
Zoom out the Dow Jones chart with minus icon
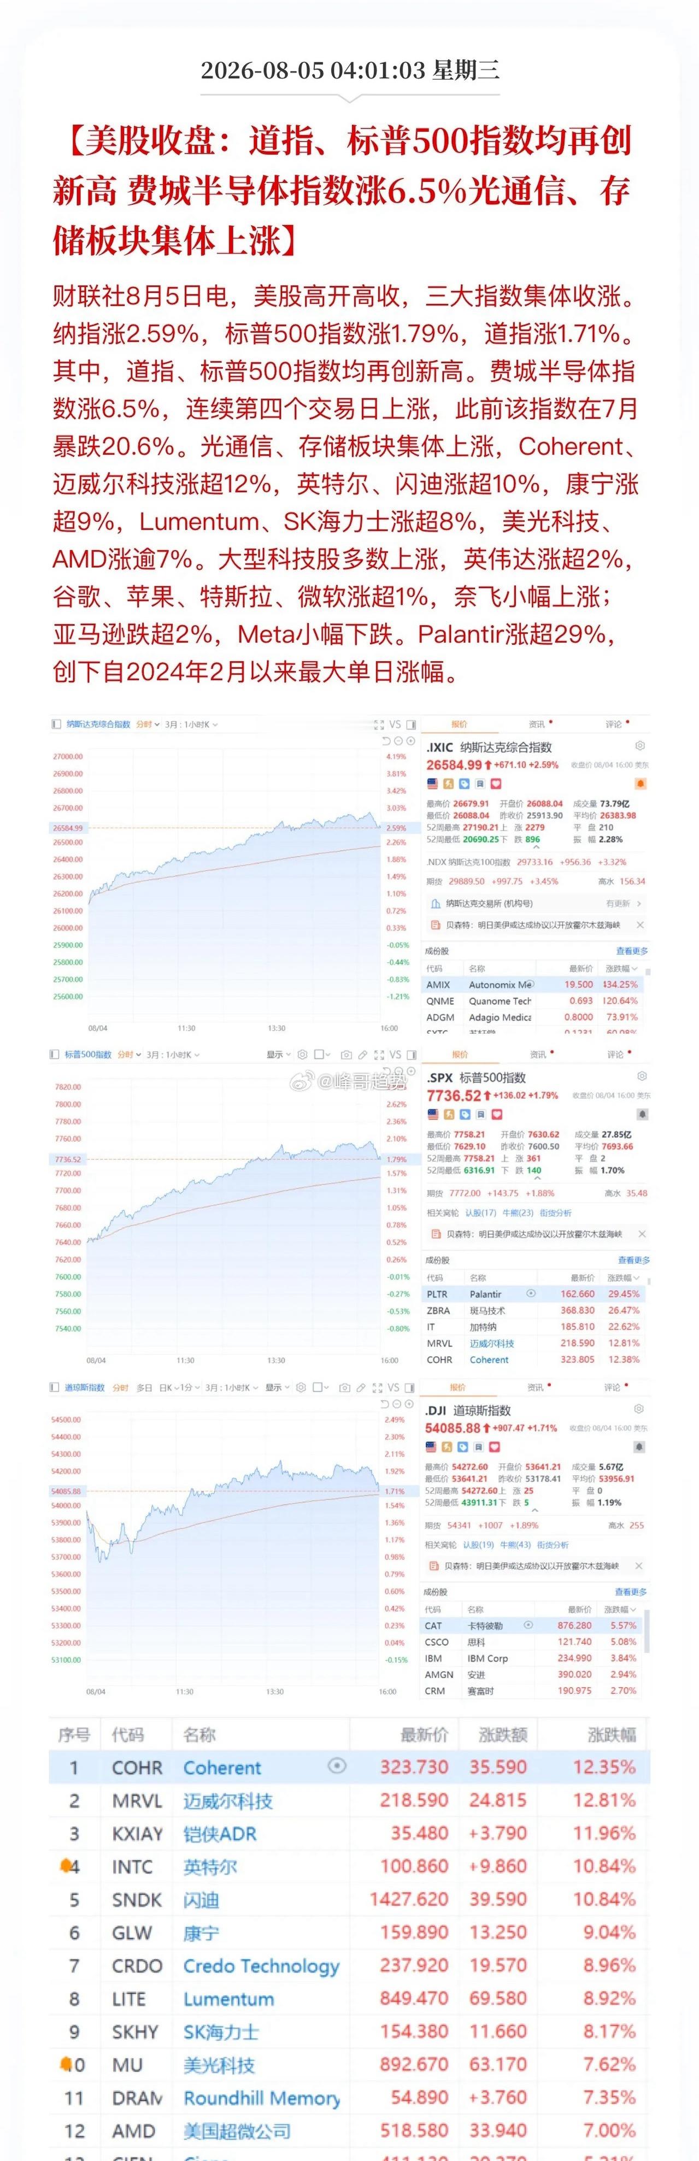(398, 1404)
